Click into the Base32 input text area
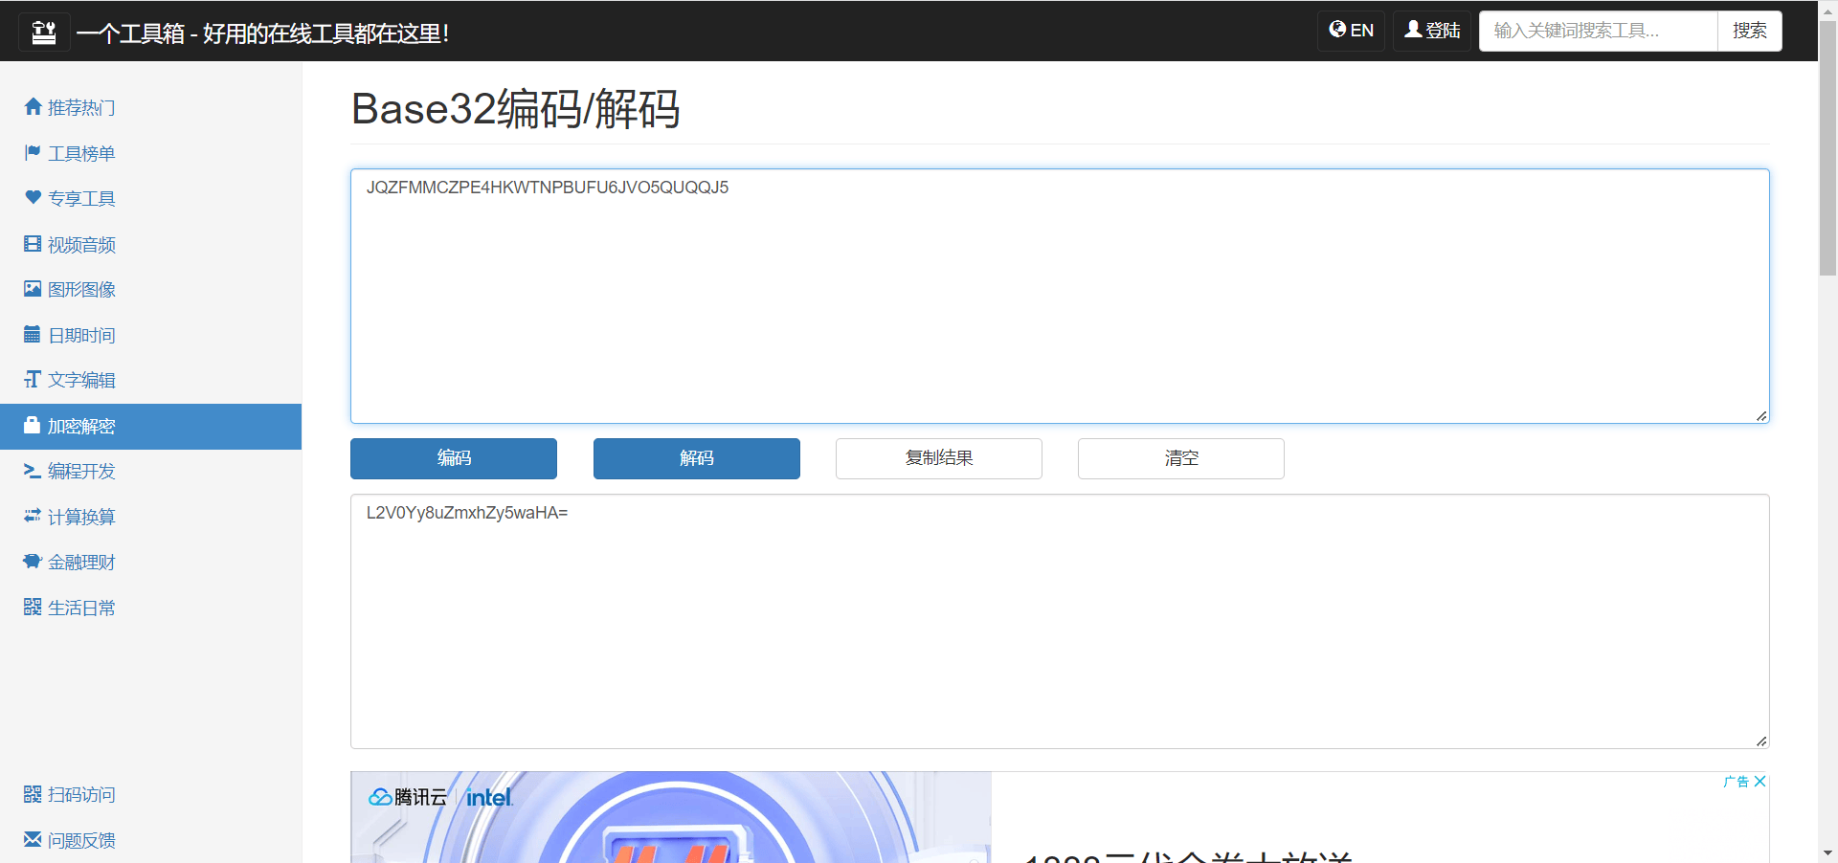 [1059, 297]
